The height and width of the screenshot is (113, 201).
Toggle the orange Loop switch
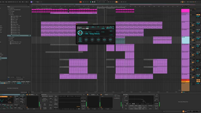117,2
